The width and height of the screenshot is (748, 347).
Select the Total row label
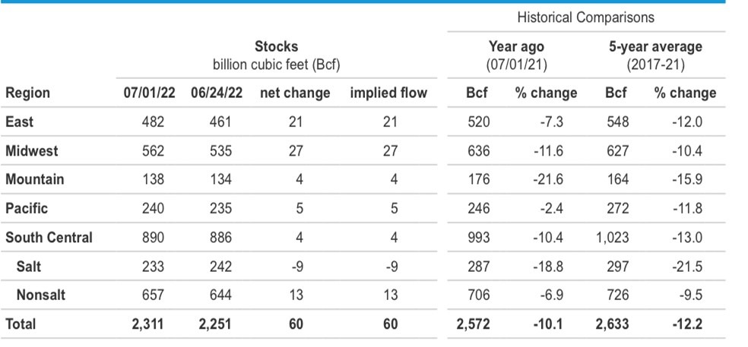pyautogui.click(x=21, y=324)
